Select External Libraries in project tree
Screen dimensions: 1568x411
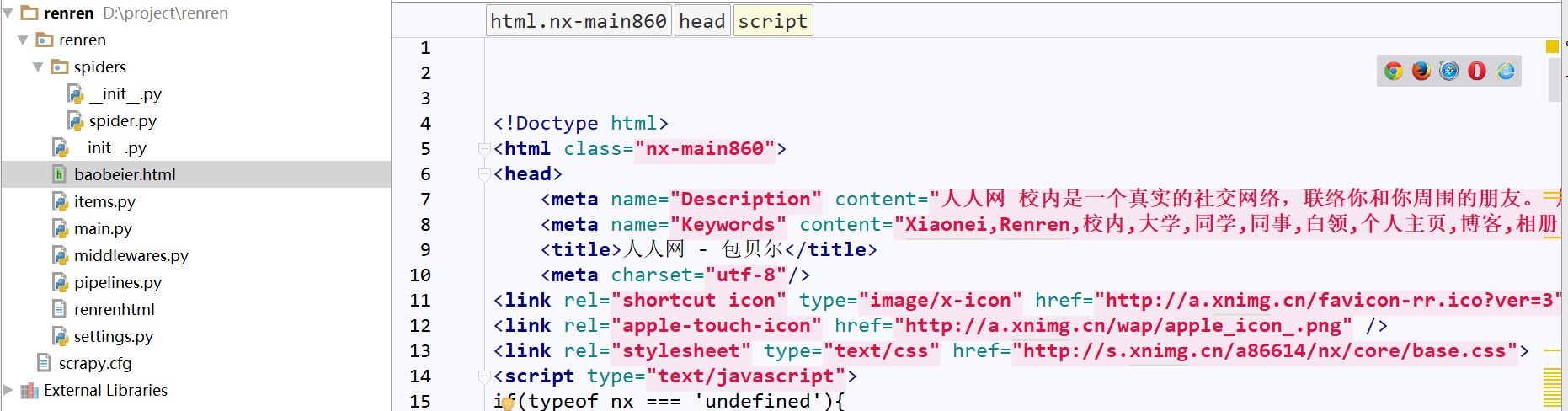click(x=106, y=390)
